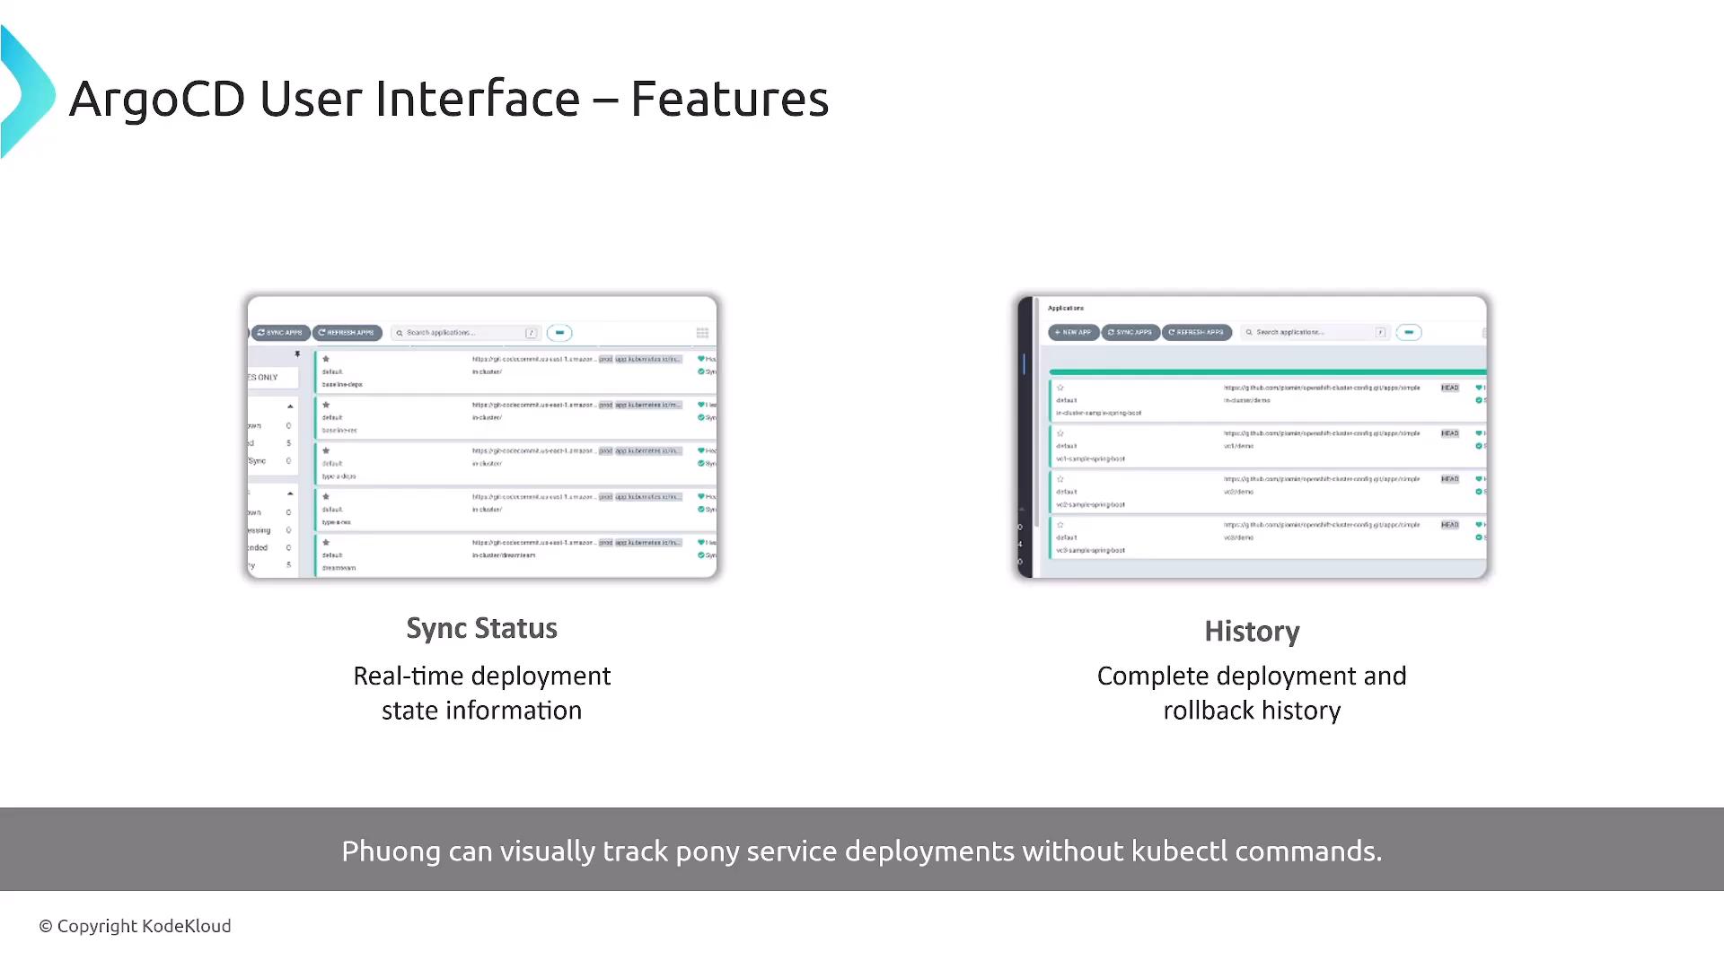
Task: Click the health heart icon of baseline-deps row
Action: (701, 359)
